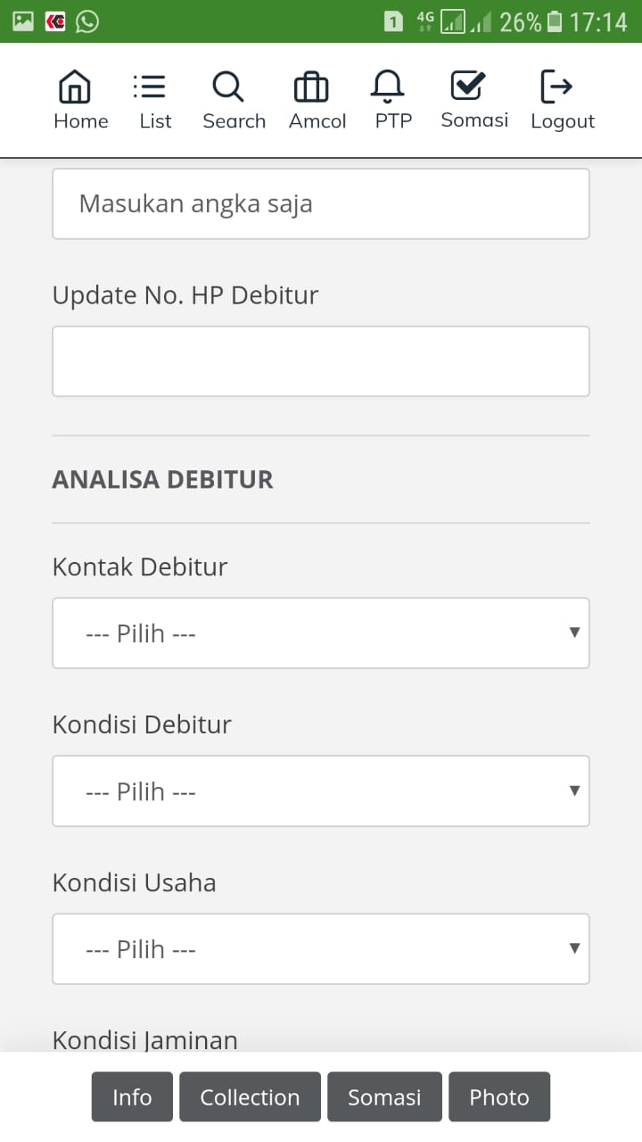
Task: Open the List icon in navbar
Action: point(149,87)
